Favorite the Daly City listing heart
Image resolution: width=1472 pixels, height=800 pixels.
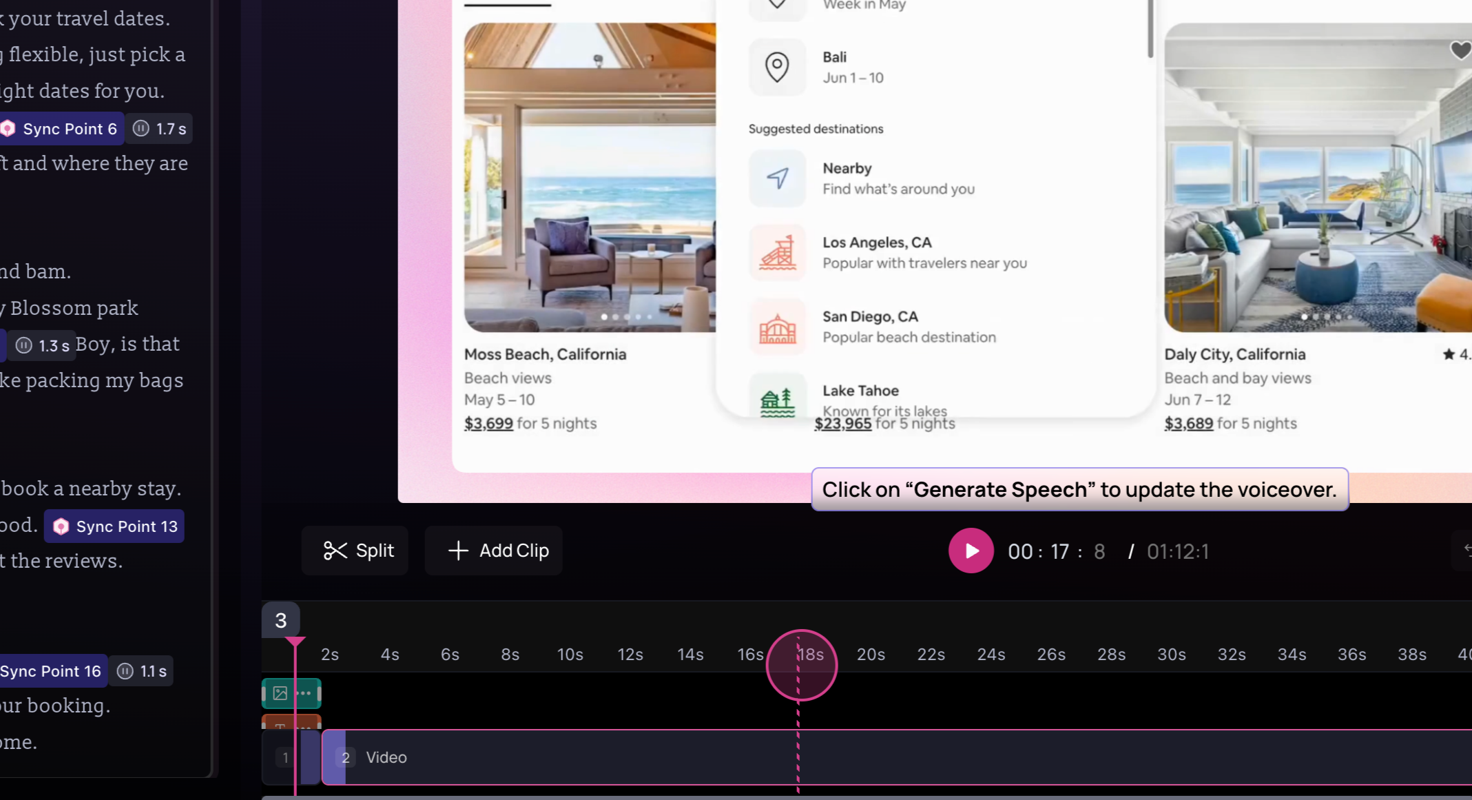click(1460, 50)
